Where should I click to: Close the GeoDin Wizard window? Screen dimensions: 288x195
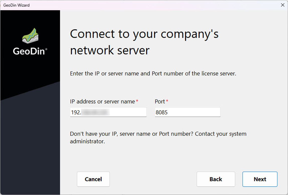282,5
